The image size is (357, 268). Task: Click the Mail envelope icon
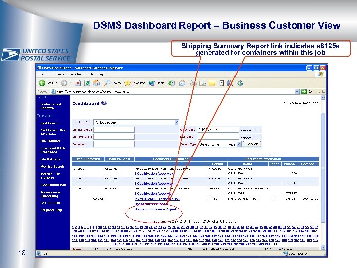(182, 83)
